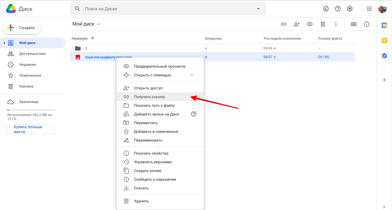Expand search options dropdown arrow
Image resolution: width=392 pixels, height=210 pixels.
[258, 9]
